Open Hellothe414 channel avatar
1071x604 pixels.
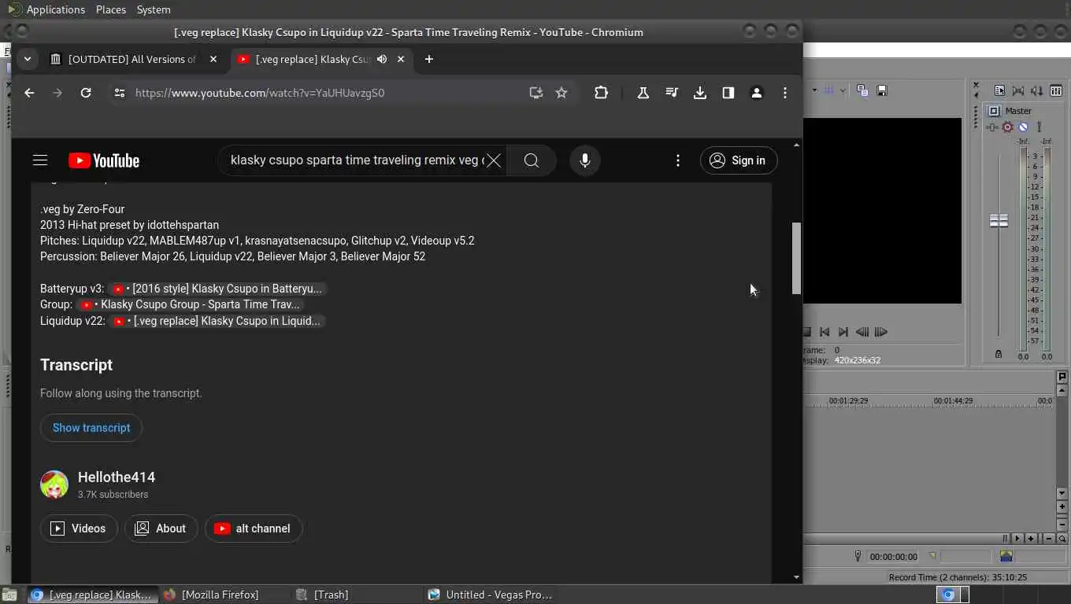[54, 484]
